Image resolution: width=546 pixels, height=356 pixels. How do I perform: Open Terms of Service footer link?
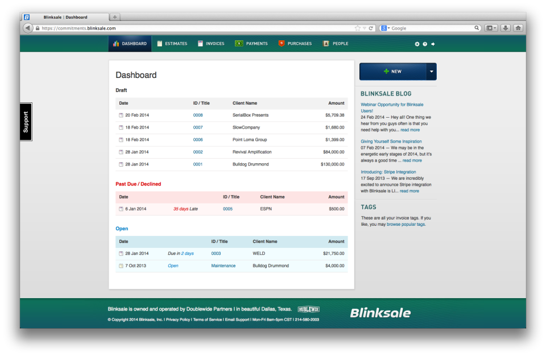point(207,320)
